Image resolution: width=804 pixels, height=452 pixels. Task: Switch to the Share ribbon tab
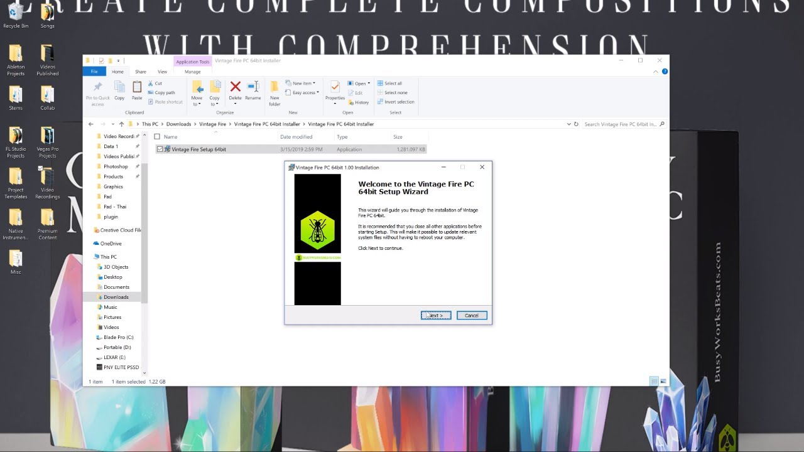[141, 72]
